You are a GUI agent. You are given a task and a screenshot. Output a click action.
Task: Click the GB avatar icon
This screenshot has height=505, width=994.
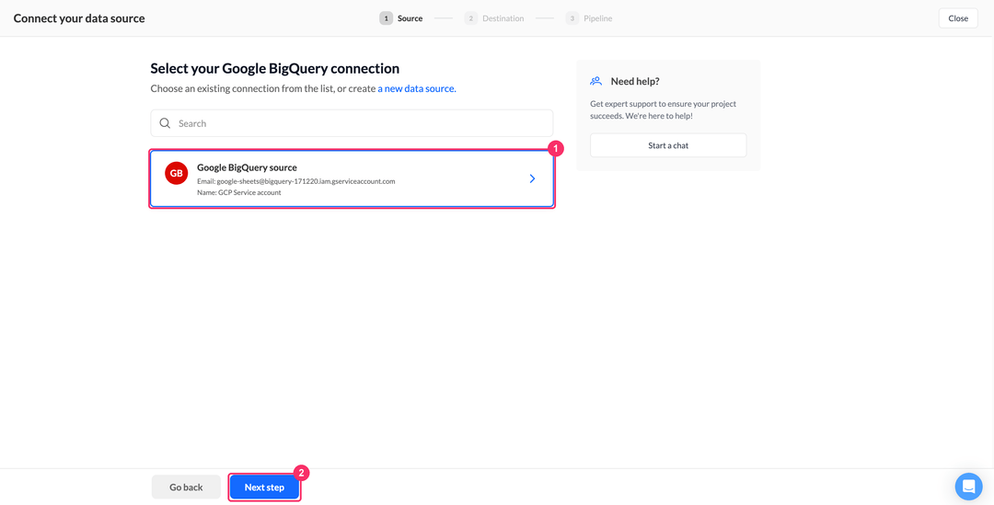tap(176, 173)
